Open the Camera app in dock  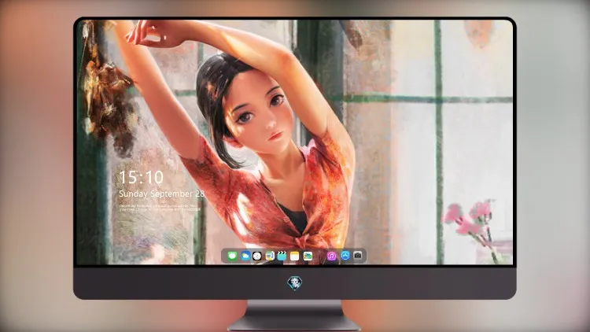point(358,256)
